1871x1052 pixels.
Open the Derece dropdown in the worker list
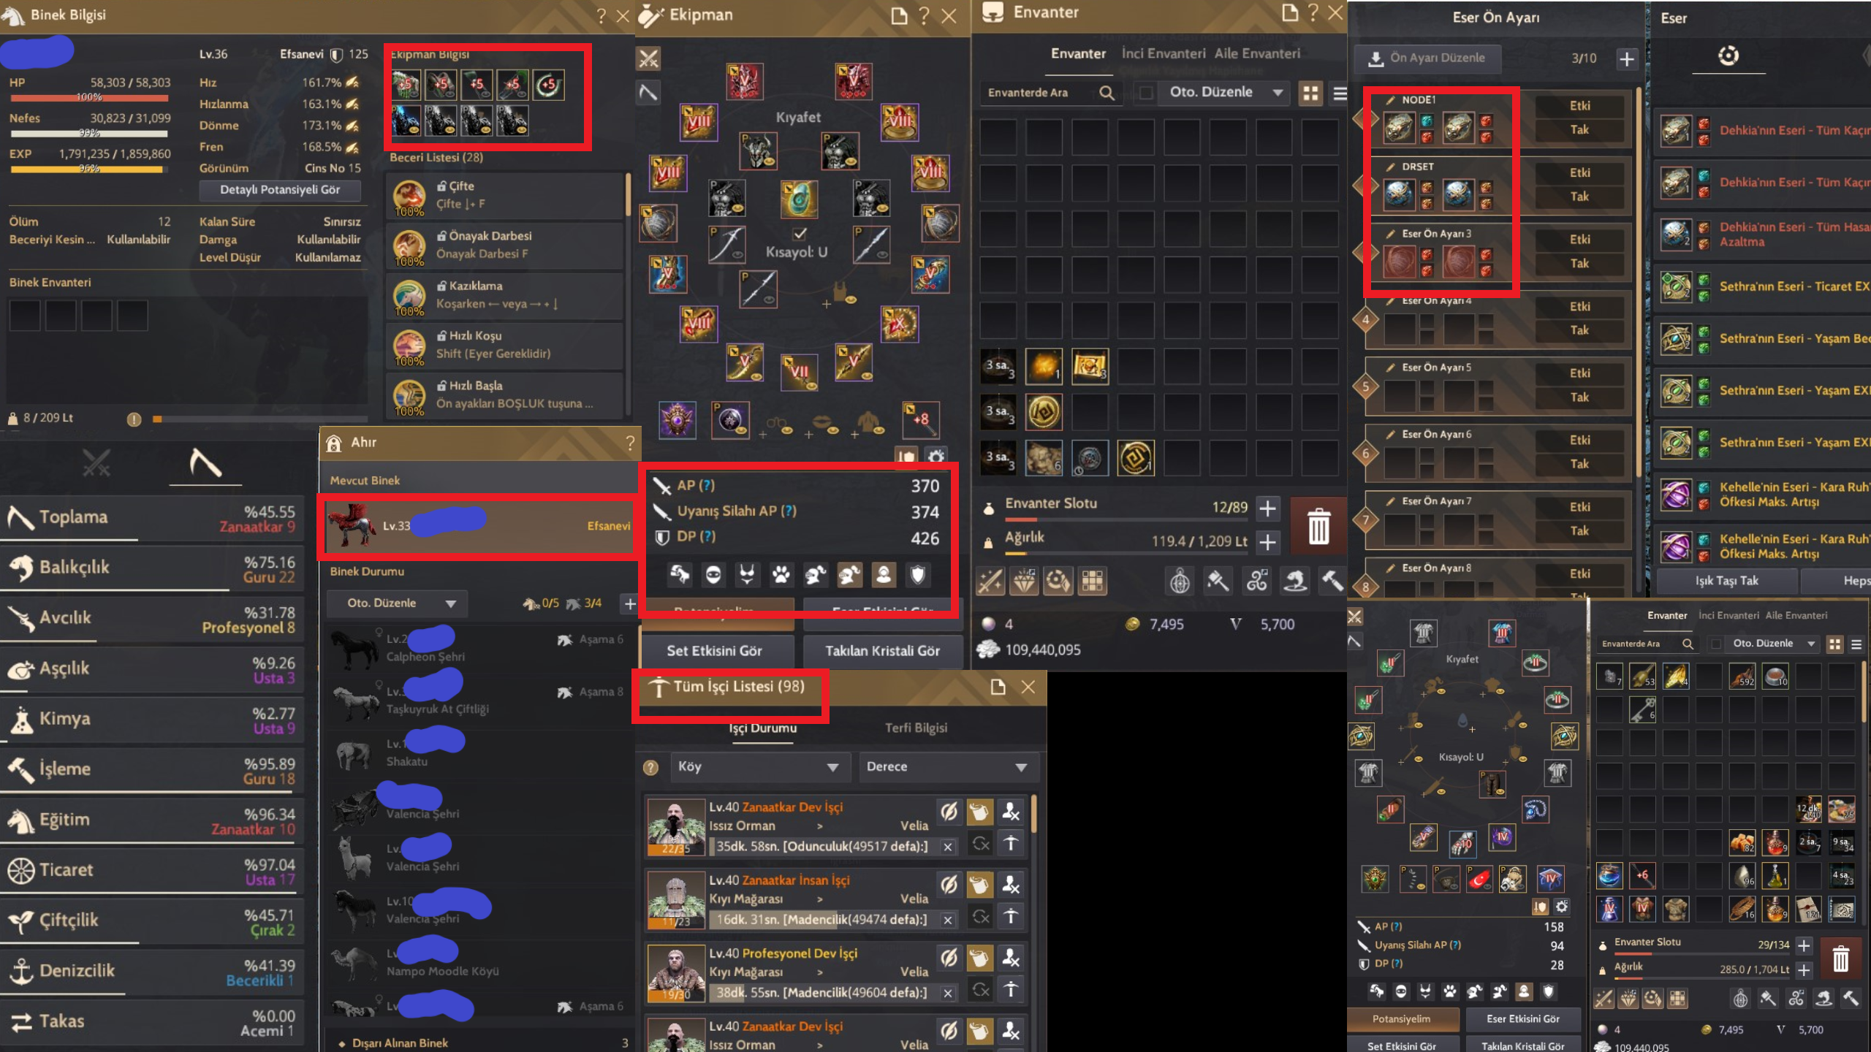tap(947, 767)
